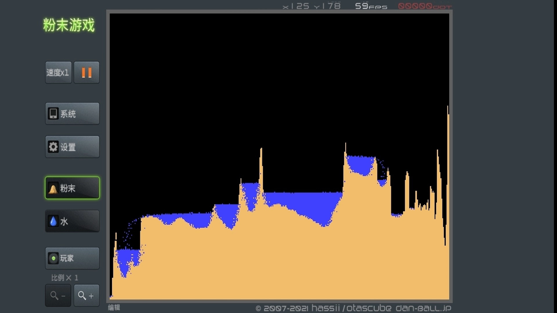Click the FPS counter at the top
The width and height of the screenshot is (557, 313).
(x=371, y=6)
